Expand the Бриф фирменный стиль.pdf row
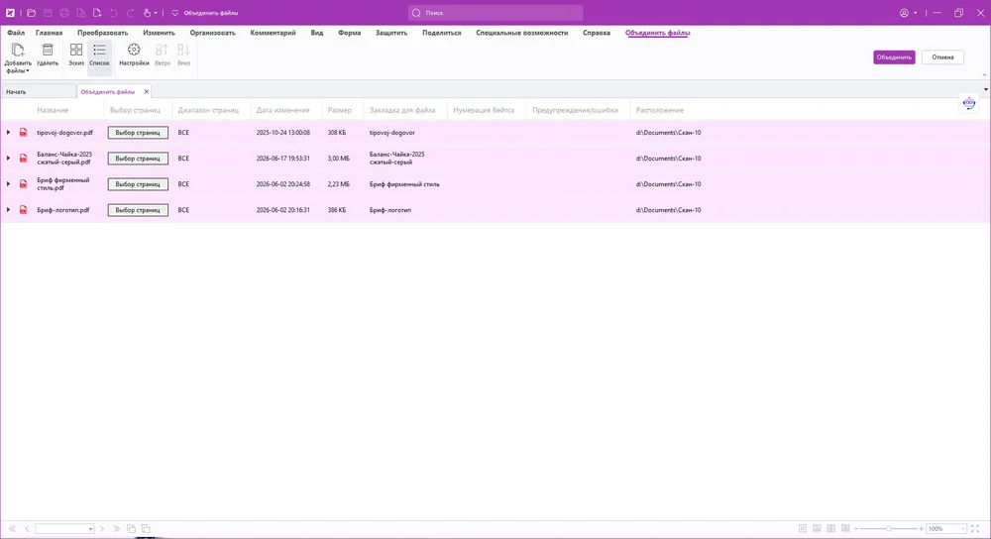Screen dimensions: 991x539 [x=8, y=184]
